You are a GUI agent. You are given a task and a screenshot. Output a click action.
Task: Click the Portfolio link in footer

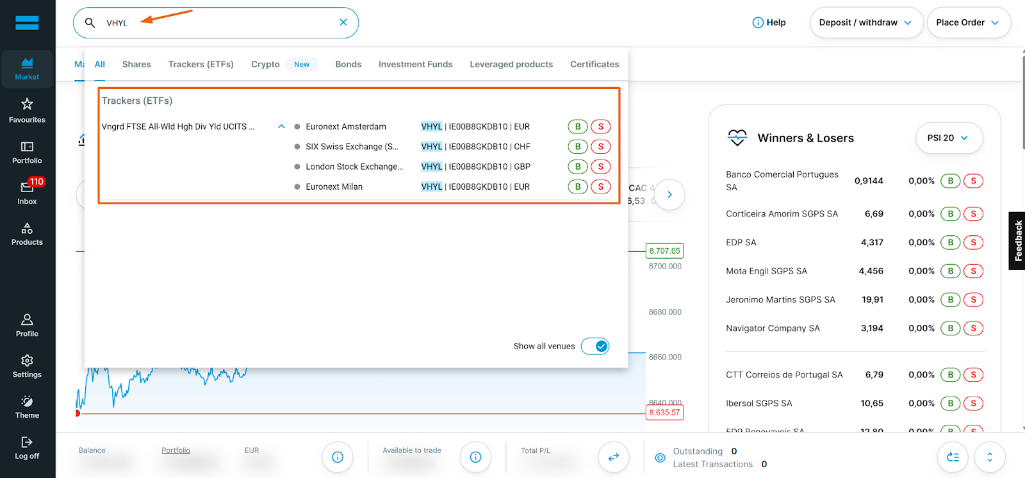[x=176, y=450]
